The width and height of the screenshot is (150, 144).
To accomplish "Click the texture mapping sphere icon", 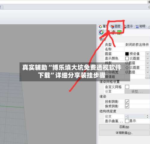I will (113, 32).
